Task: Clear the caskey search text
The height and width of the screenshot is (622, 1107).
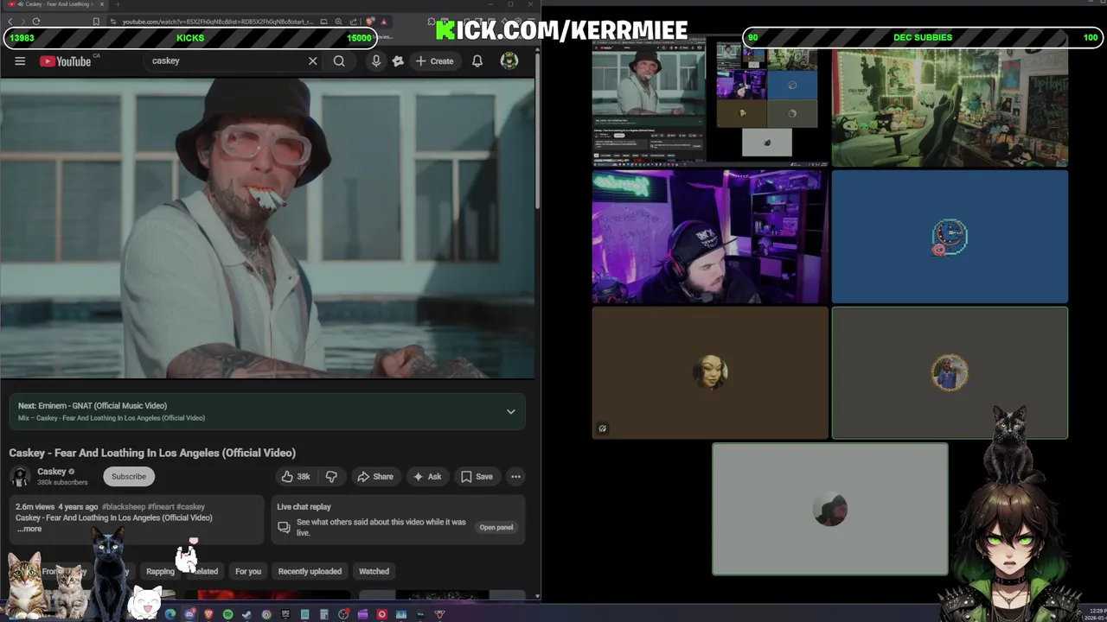Action: (313, 61)
